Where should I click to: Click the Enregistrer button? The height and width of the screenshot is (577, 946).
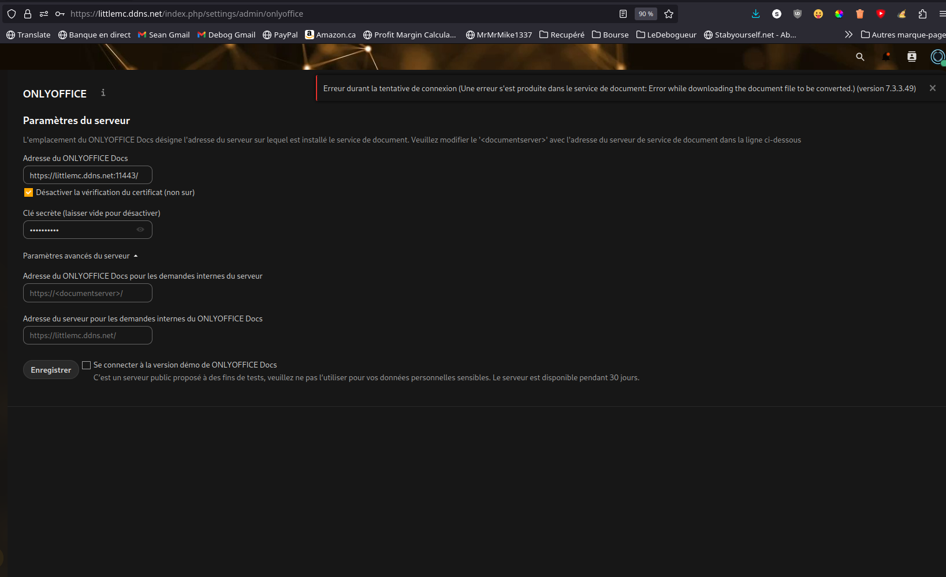[51, 370]
